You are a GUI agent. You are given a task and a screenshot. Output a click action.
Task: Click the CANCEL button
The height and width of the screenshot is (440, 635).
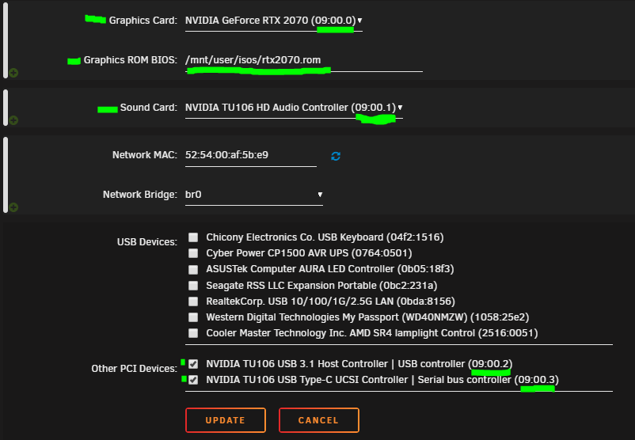click(319, 420)
